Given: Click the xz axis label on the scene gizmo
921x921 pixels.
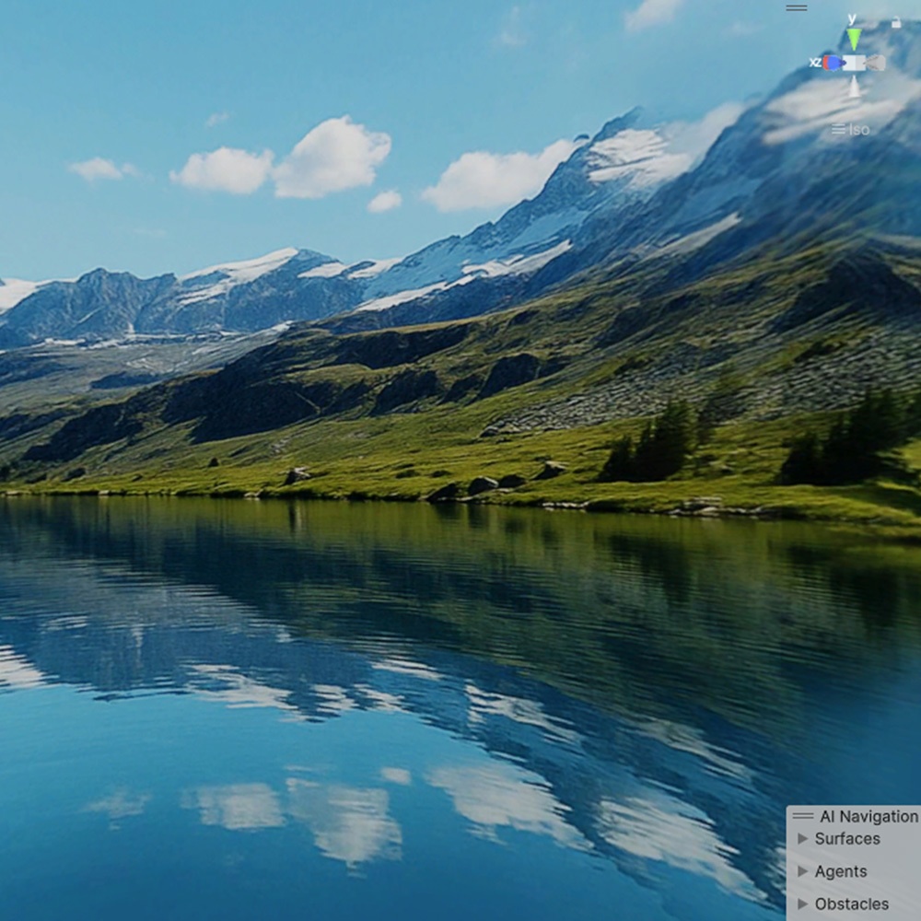Looking at the screenshot, I should click(x=816, y=62).
